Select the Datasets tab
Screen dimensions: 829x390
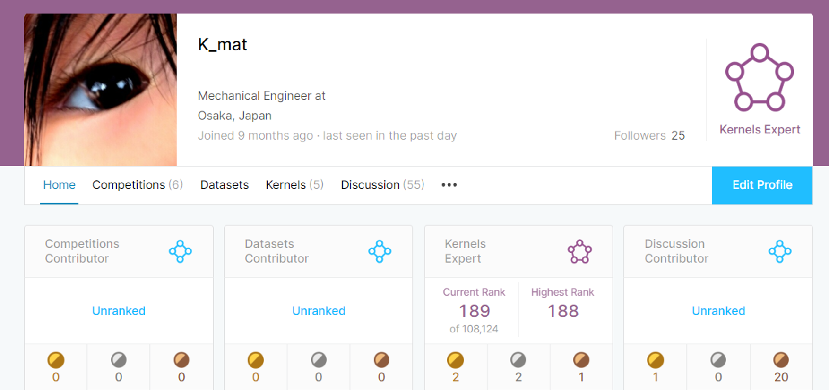[225, 185]
